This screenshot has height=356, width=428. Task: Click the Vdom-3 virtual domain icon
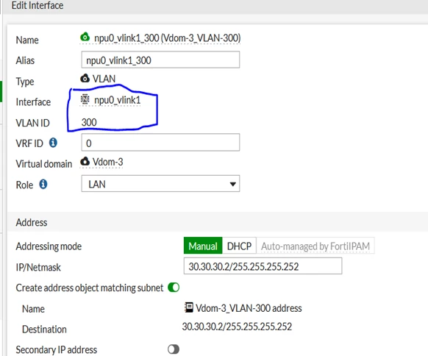pos(85,161)
